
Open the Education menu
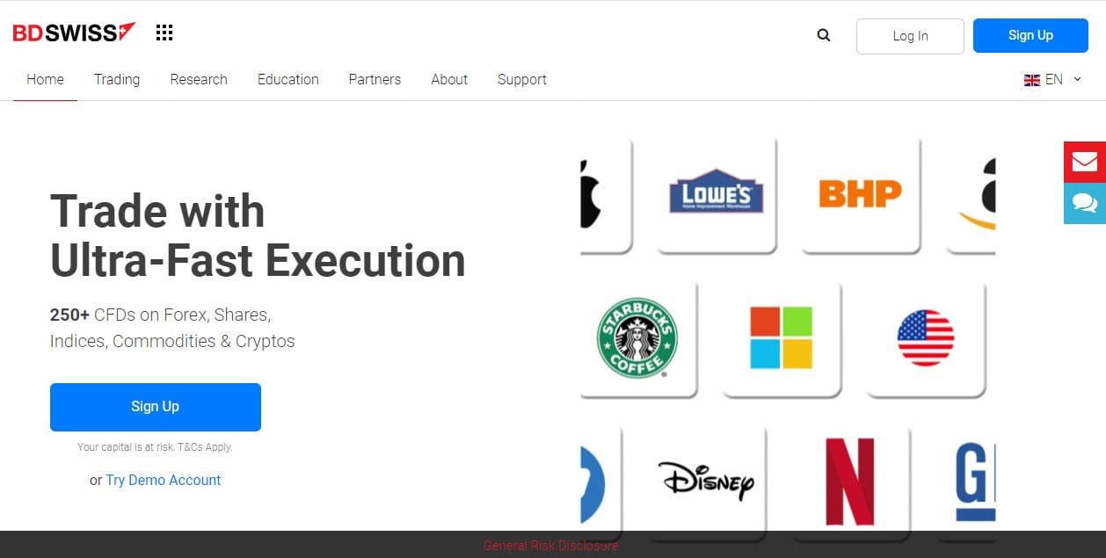click(x=287, y=80)
